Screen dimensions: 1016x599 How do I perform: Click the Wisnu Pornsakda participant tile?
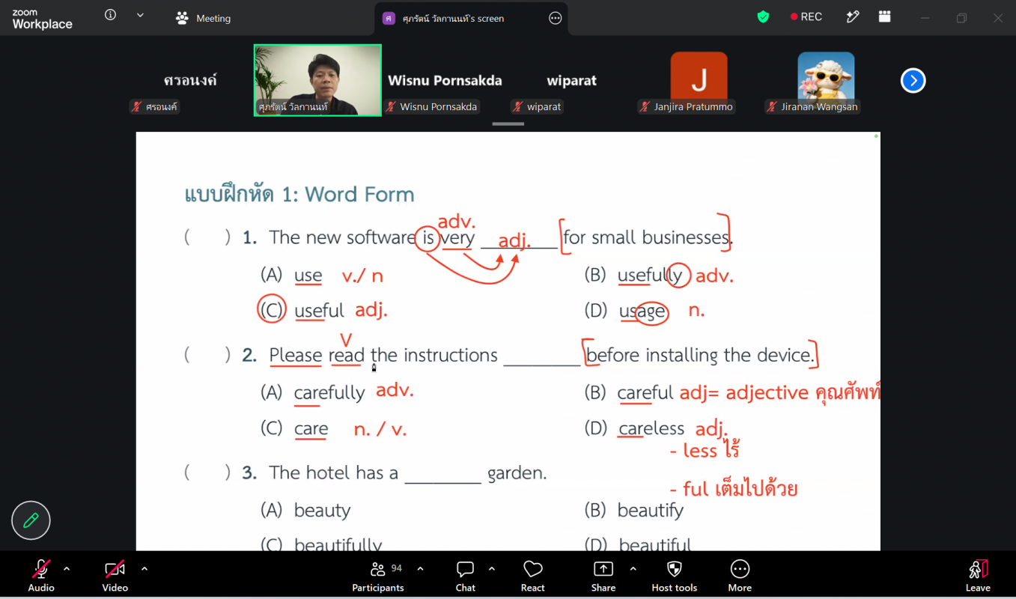[445, 80]
